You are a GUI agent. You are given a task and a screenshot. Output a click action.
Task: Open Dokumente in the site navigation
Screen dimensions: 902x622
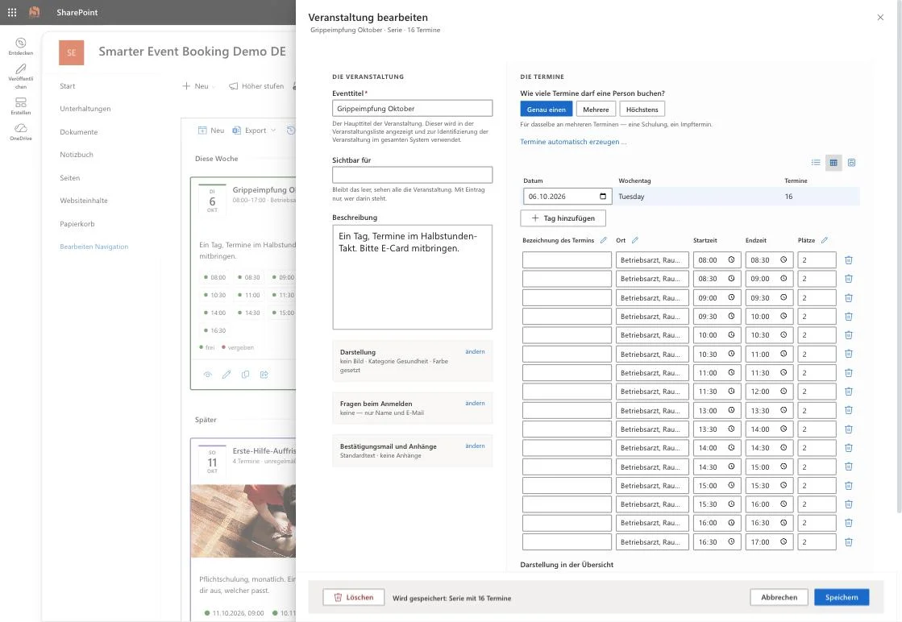point(79,132)
